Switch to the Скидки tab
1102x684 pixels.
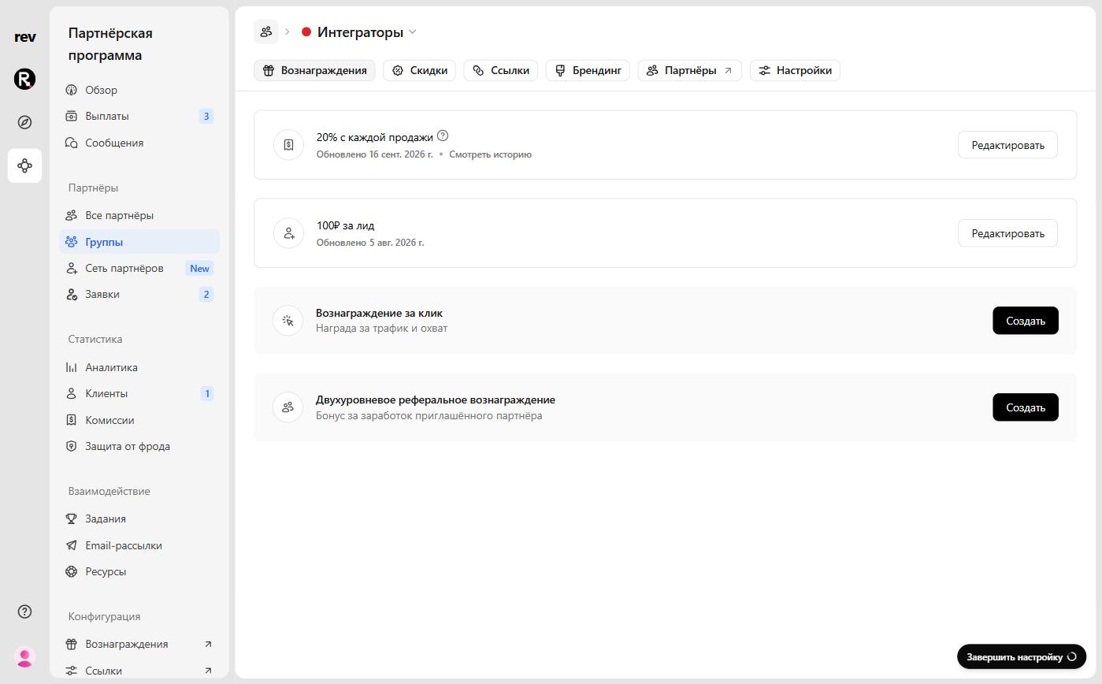(420, 70)
